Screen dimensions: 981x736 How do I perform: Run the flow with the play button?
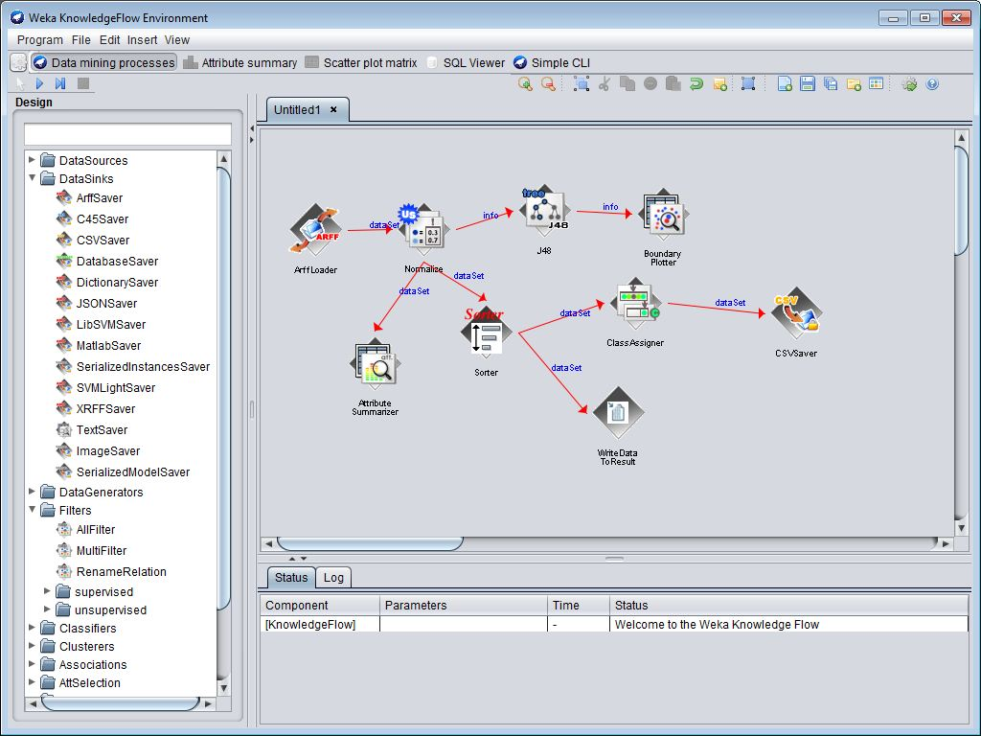(x=40, y=84)
